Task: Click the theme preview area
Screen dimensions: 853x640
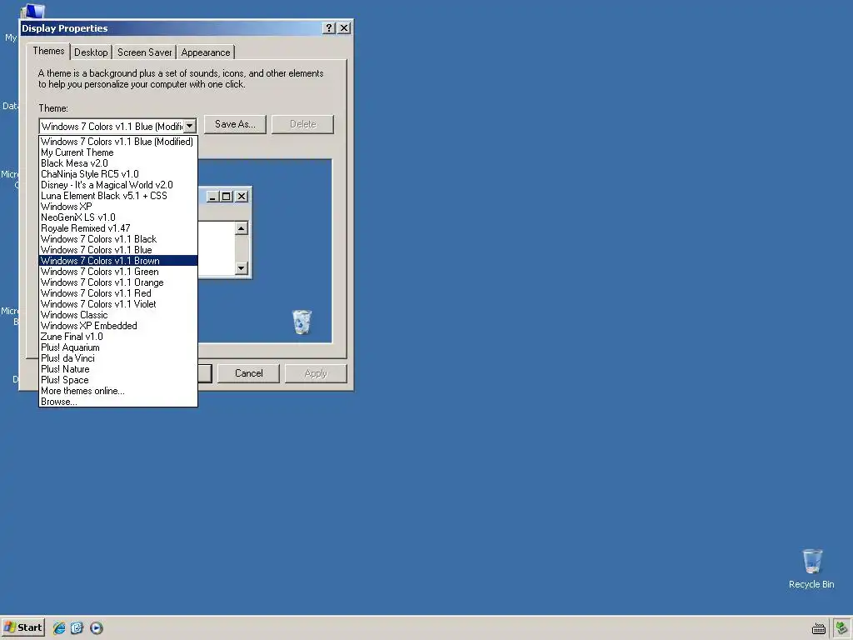Action: (x=265, y=251)
